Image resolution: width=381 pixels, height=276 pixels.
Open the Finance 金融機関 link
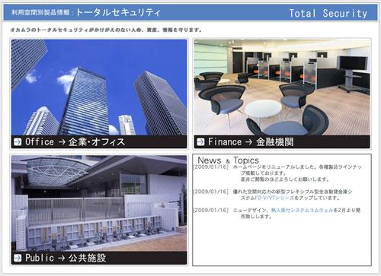click(x=251, y=141)
